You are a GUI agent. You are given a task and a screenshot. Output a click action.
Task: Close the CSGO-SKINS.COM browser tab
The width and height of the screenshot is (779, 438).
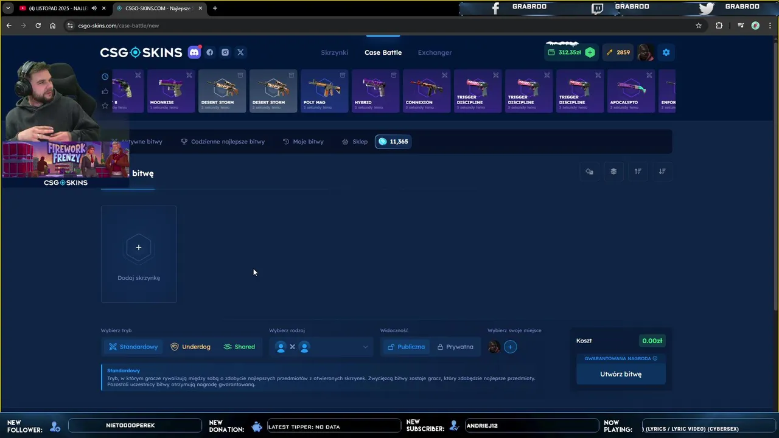click(200, 8)
